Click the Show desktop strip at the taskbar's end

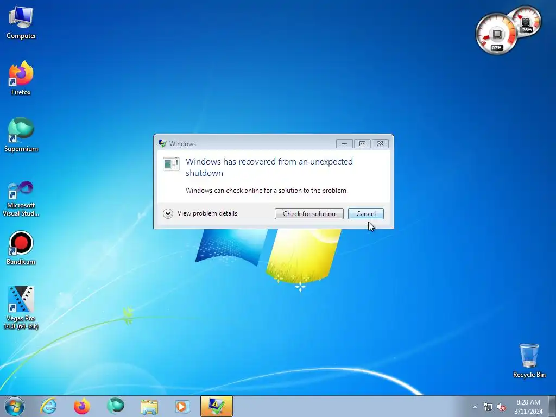coord(552,406)
